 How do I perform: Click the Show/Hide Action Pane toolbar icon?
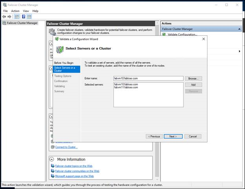pyautogui.click(x=29, y=16)
